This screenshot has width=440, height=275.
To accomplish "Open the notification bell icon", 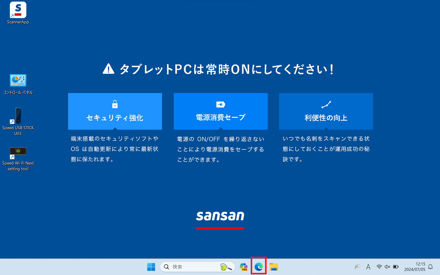I will 431,267.
